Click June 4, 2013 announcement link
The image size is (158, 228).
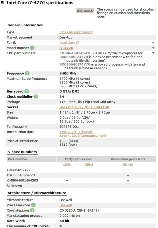[83, 135]
